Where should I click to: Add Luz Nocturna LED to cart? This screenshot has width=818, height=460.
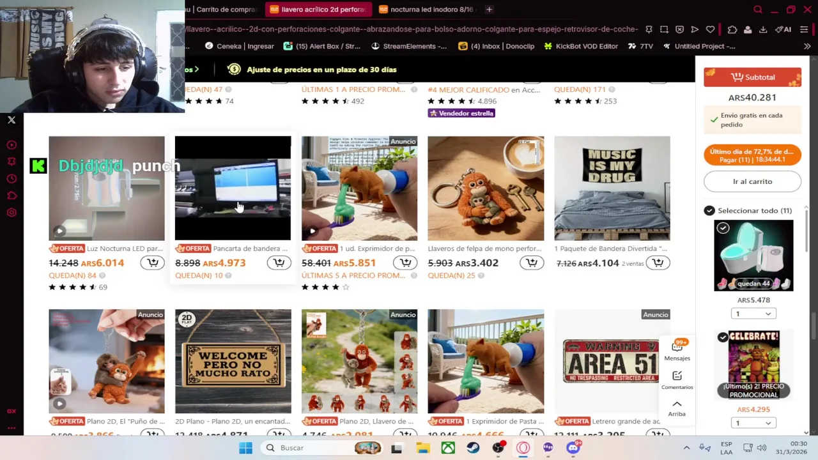pos(152,263)
